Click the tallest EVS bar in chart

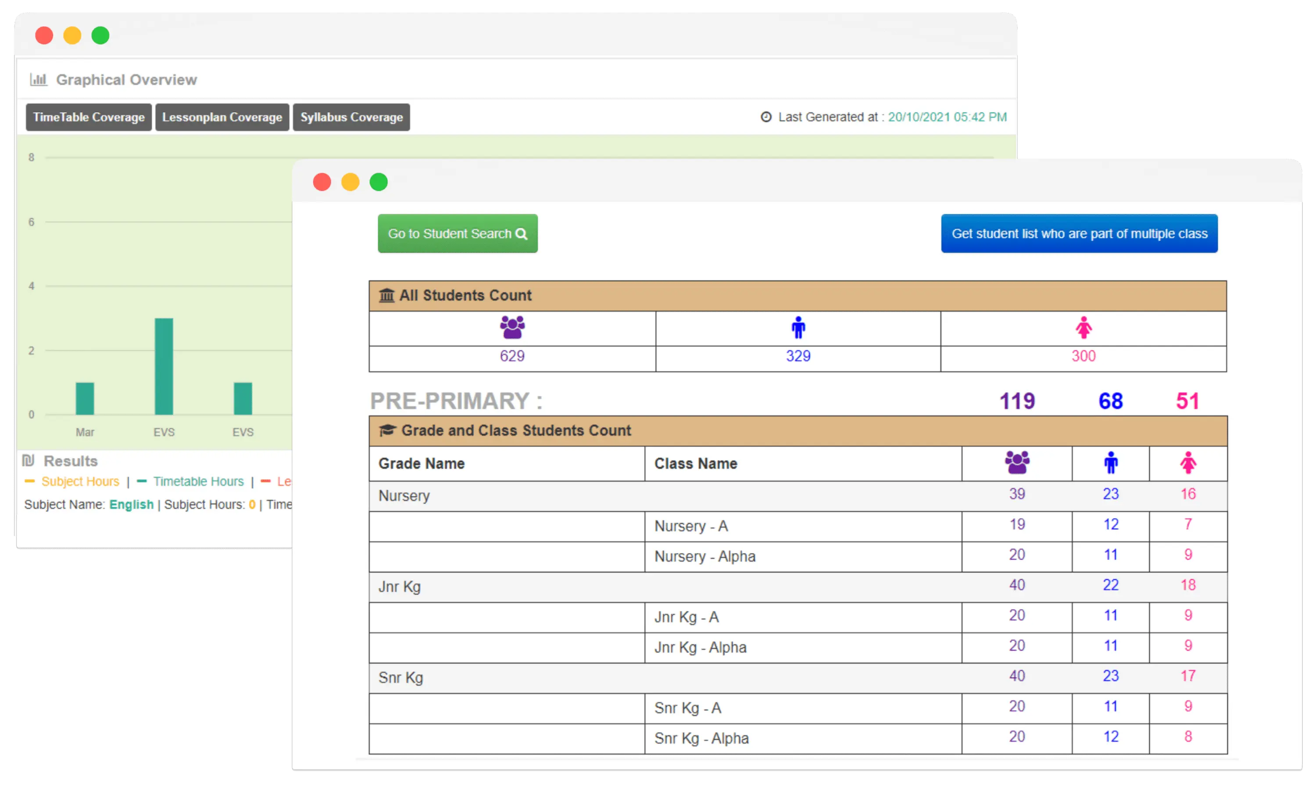tap(164, 366)
